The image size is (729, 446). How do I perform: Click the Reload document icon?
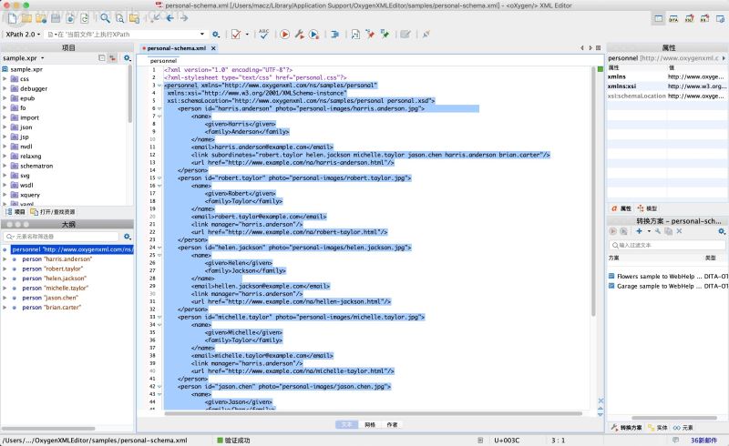click(x=84, y=18)
